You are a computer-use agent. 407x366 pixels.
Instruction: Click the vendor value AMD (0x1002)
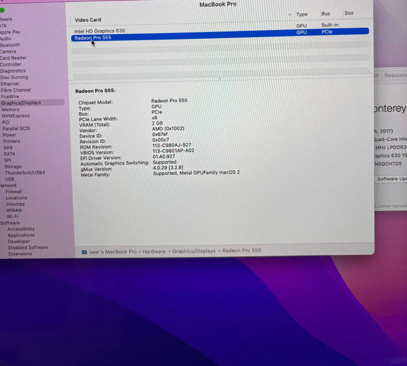pos(168,129)
